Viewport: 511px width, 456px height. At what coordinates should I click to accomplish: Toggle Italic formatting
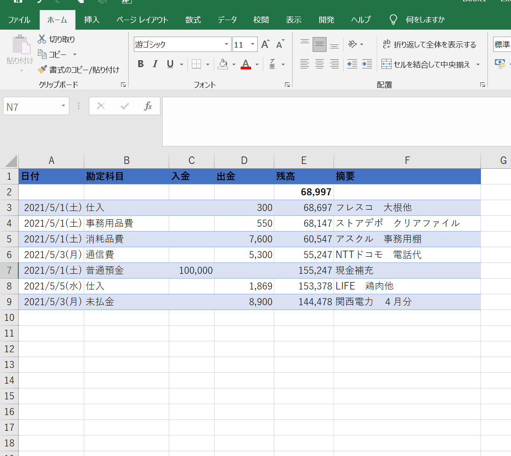coord(155,65)
